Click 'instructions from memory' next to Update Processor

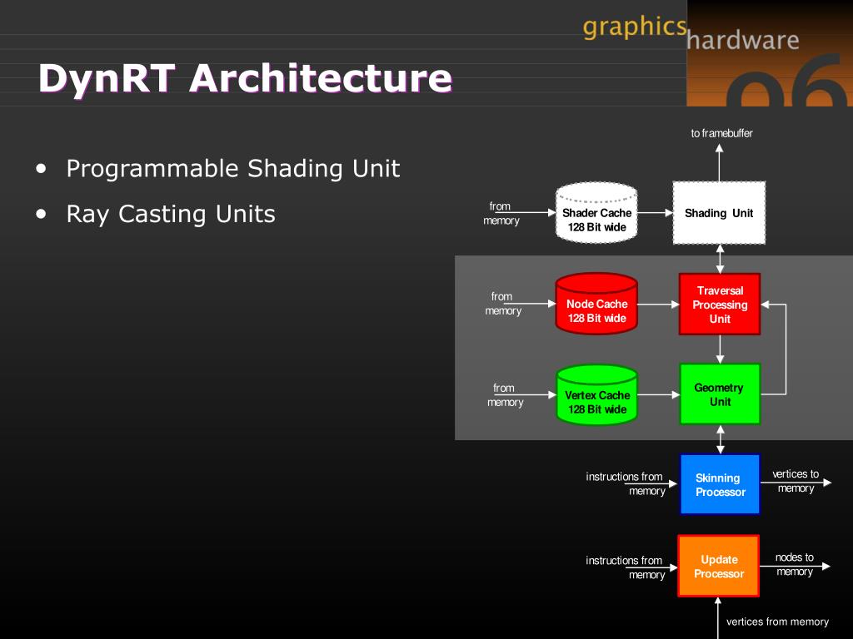coord(626,567)
